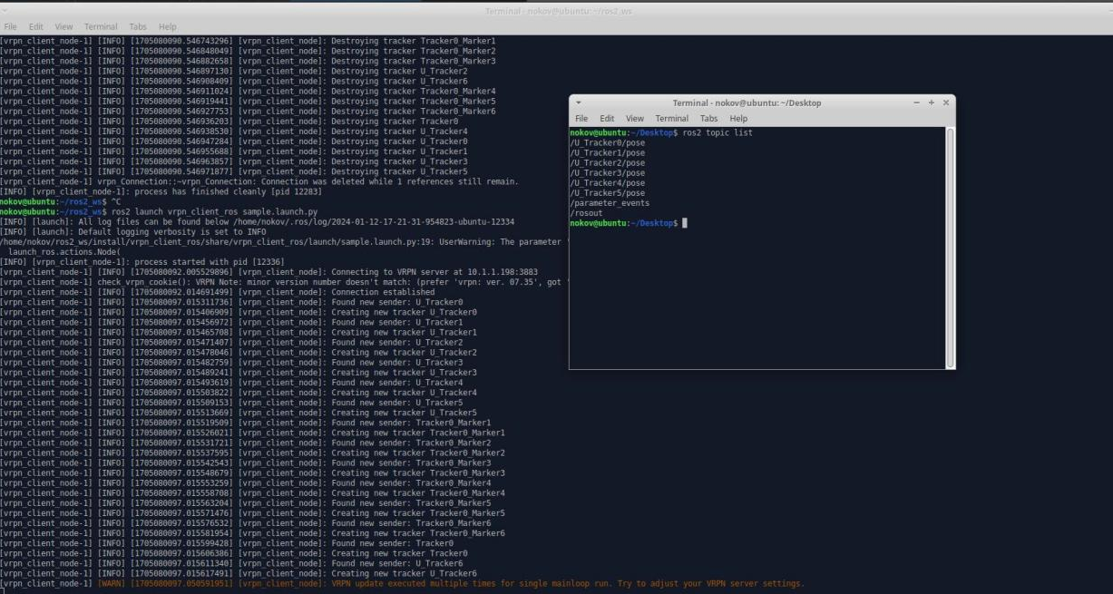Close the Desktop terminal window
This screenshot has height=594, width=1113.
[x=946, y=102]
